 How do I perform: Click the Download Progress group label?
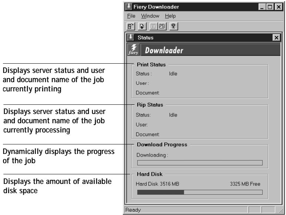(162, 144)
